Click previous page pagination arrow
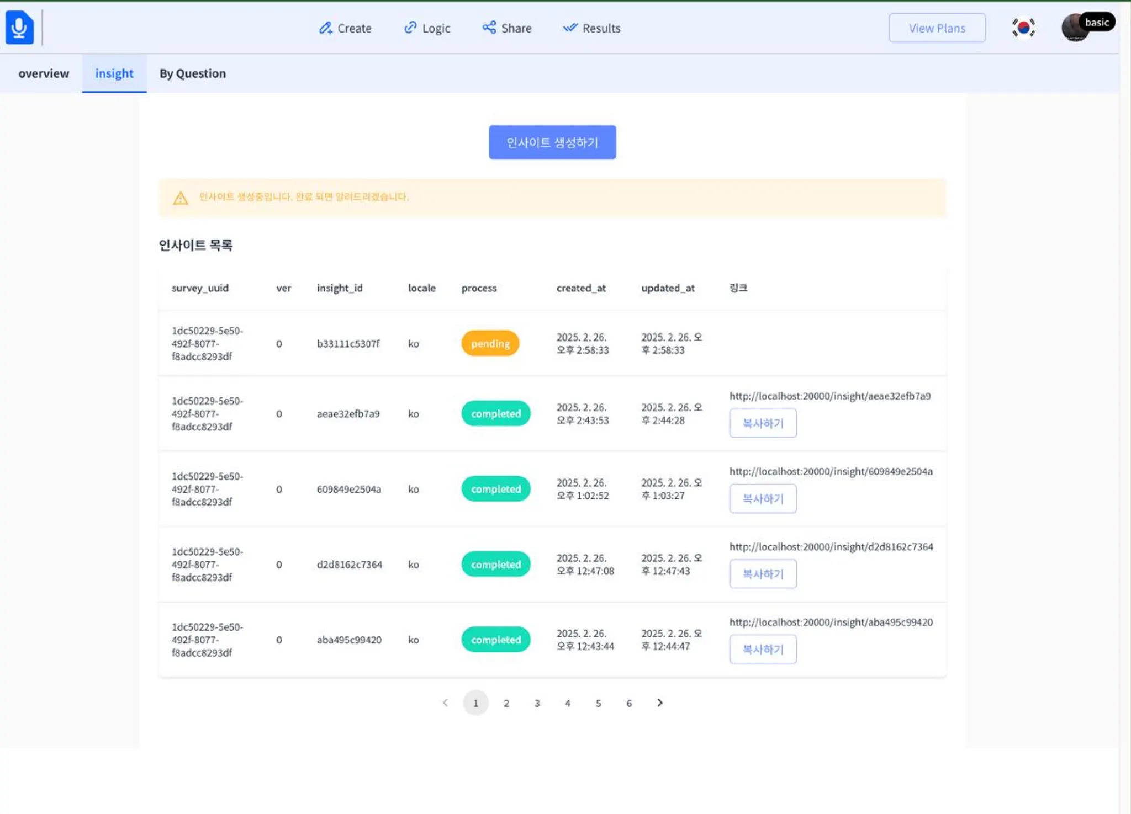Viewport: 1131px width, 814px height. tap(445, 703)
